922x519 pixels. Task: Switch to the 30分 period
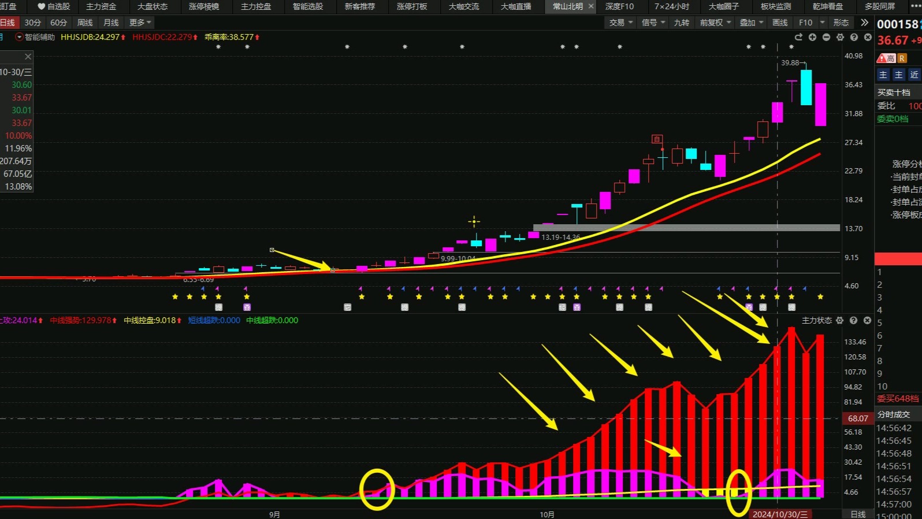[x=33, y=23]
